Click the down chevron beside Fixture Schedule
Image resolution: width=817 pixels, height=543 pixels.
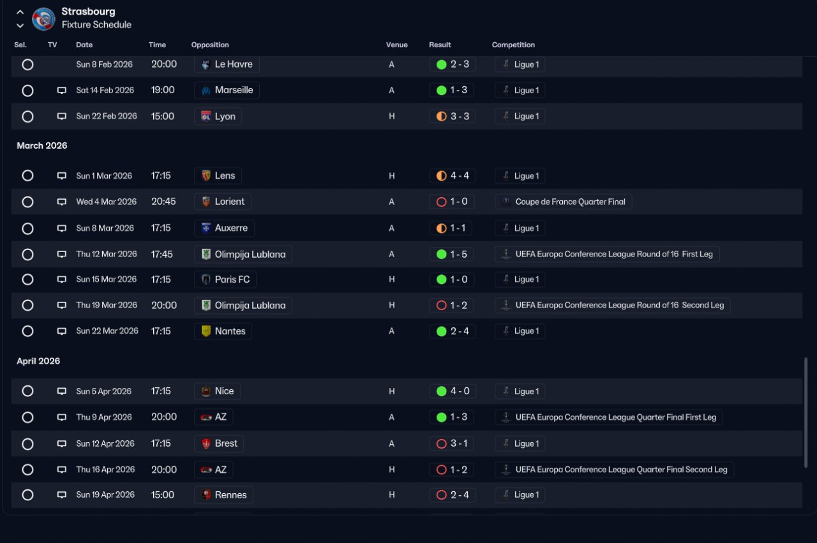tap(20, 26)
